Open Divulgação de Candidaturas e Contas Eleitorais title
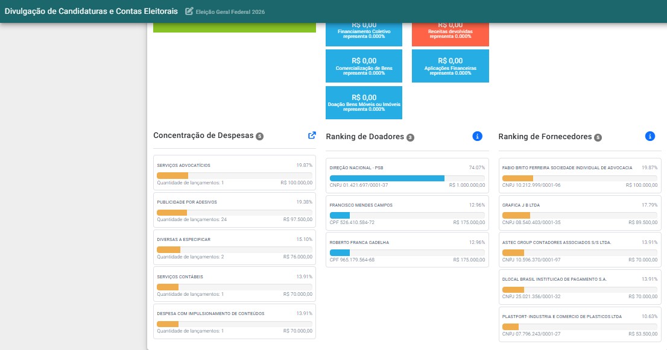667x350 pixels. 91,11
